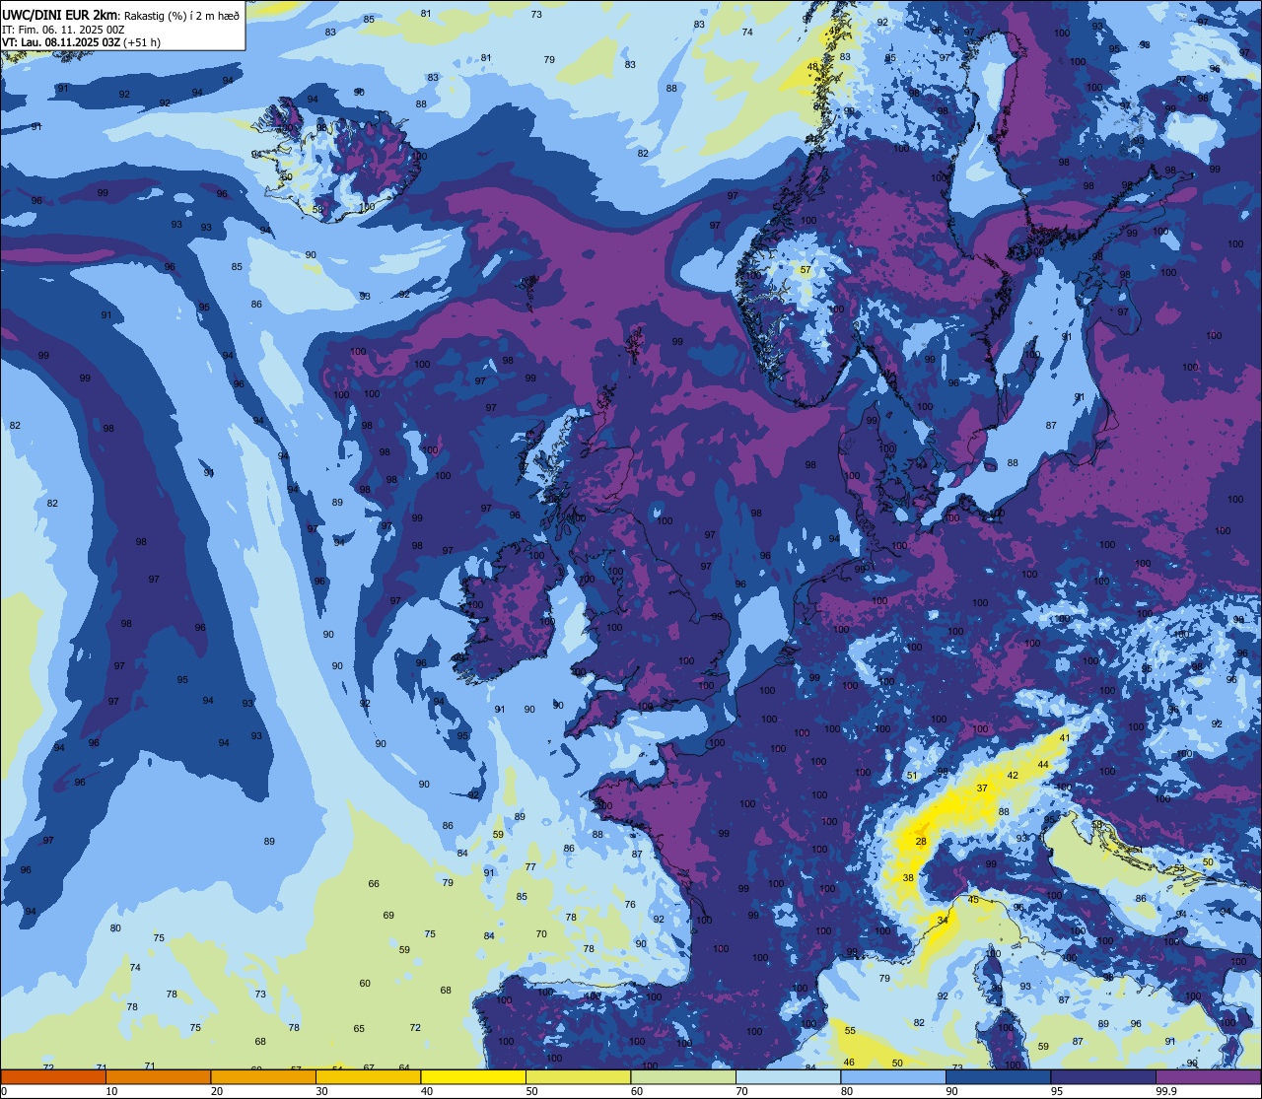Click the map value '70' in Bay of Biscay
Image resolution: width=1262 pixels, height=1099 pixels.
(541, 933)
